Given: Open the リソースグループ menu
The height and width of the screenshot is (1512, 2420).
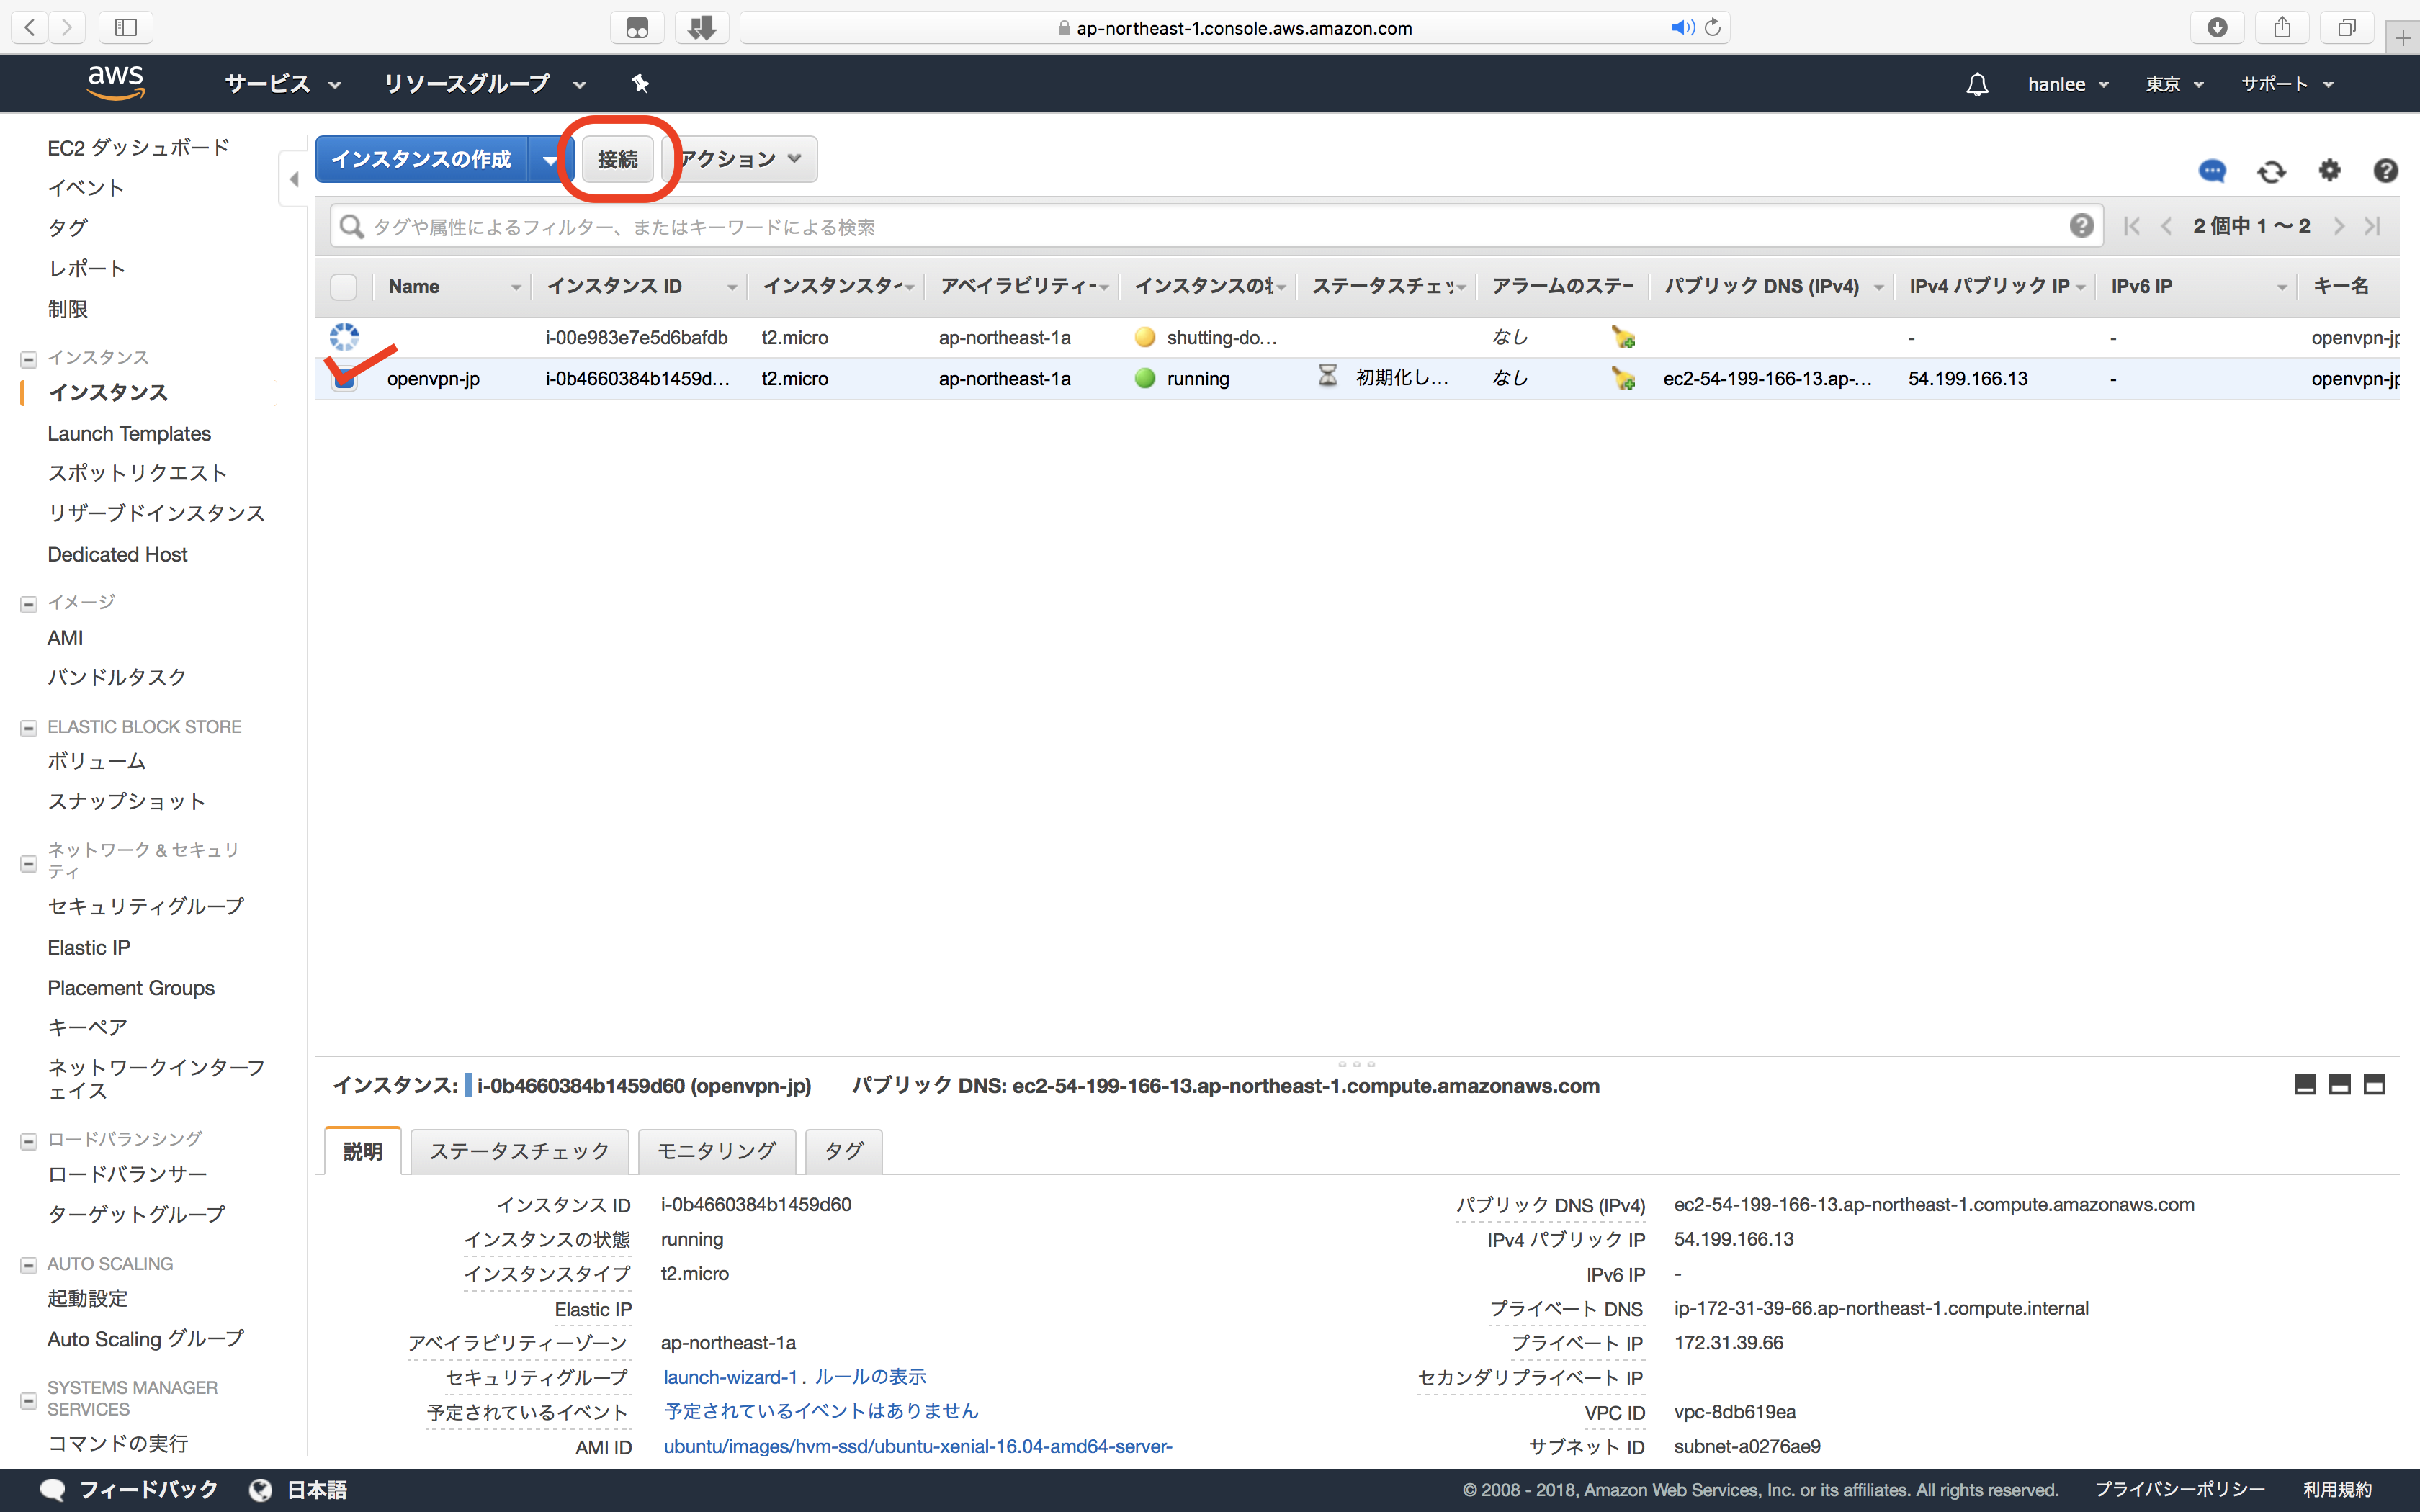Looking at the screenshot, I should pyautogui.click(x=485, y=84).
